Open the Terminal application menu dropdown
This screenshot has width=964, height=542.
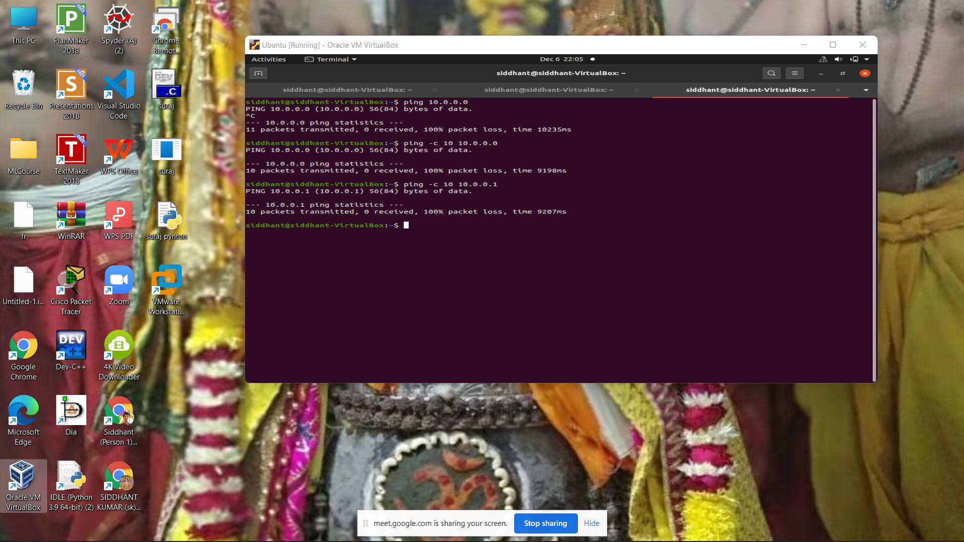pyautogui.click(x=330, y=59)
